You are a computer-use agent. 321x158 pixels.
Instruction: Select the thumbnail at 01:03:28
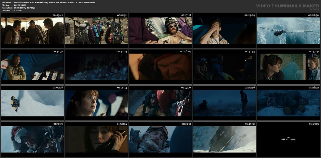coord(33,103)
